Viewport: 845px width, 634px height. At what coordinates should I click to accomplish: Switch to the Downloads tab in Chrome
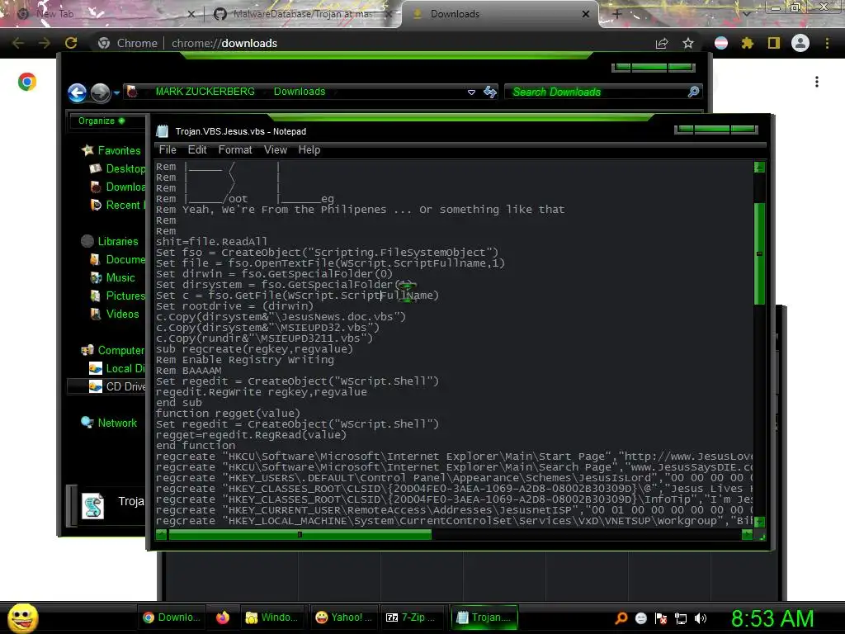pos(500,14)
